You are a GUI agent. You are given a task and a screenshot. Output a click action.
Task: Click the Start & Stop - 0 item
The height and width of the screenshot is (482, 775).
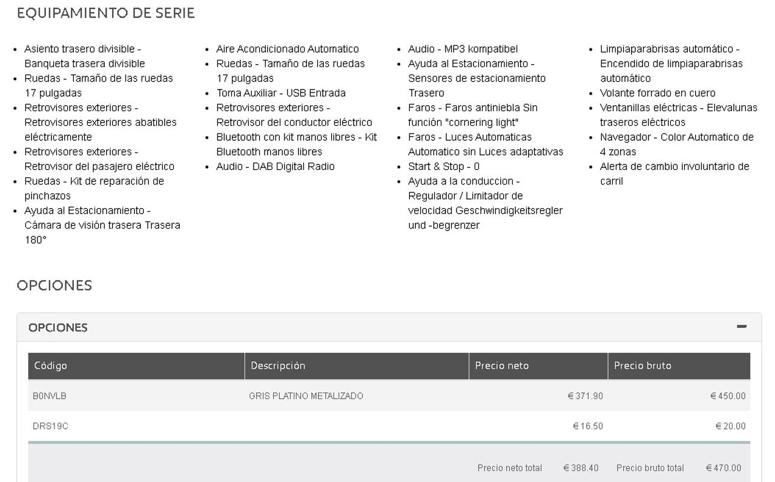pyautogui.click(x=444, y=166)
